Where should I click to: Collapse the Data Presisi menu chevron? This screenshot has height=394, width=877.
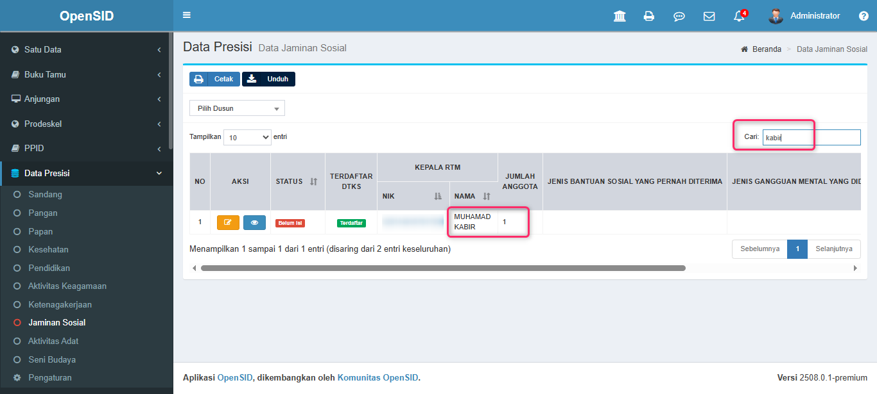point(159,173)
